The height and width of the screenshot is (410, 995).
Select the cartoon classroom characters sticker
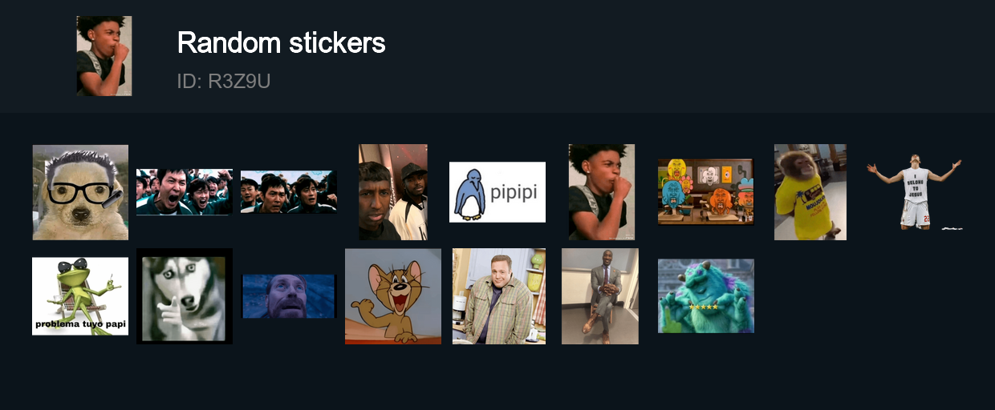click(706, 192)
